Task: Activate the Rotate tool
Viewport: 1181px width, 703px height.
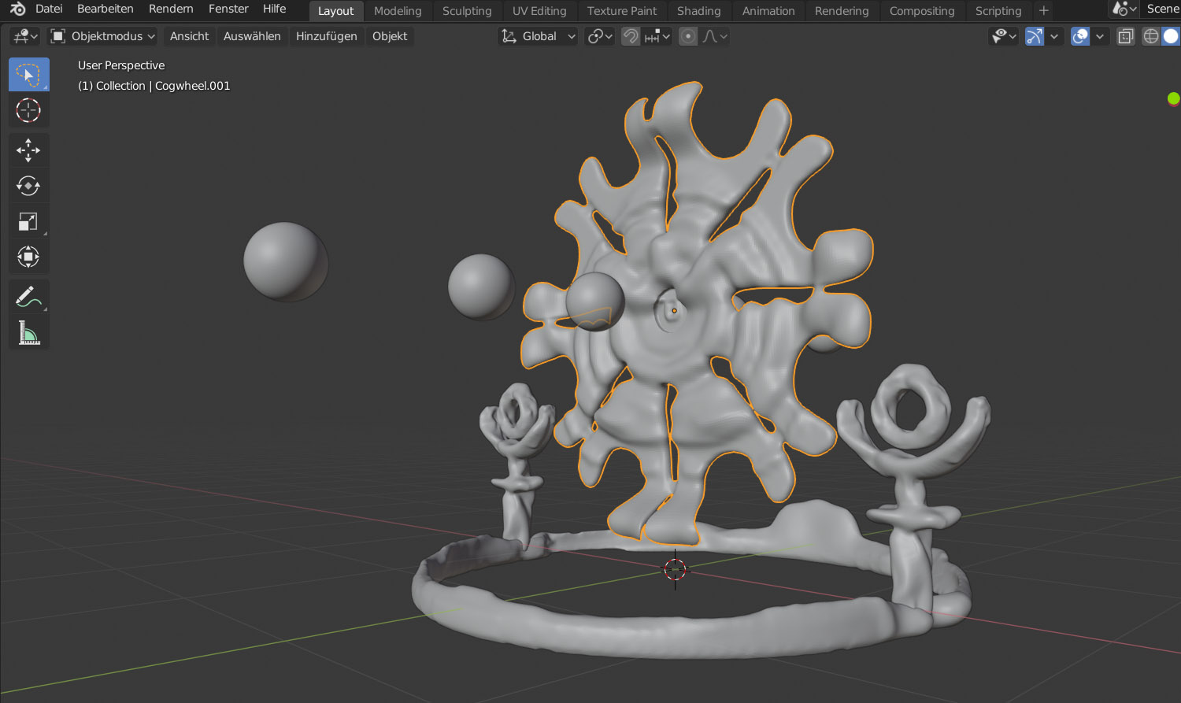Action: [28, 186]
